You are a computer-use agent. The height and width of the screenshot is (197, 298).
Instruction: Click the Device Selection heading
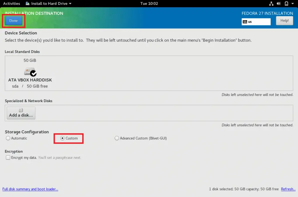[21, 33]
